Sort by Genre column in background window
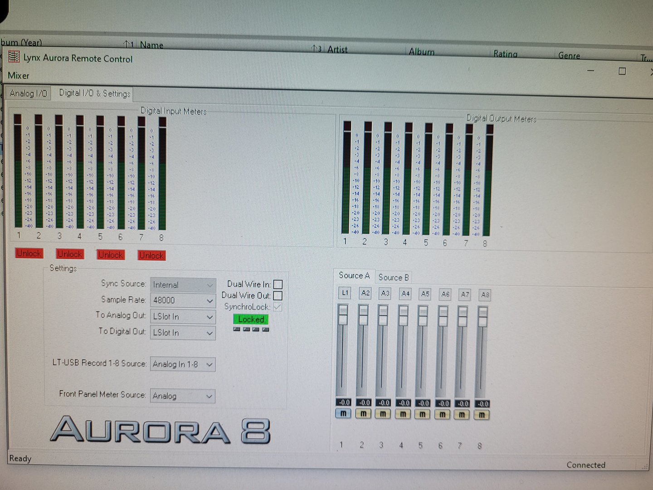653x490 pixels. (569, 55)
